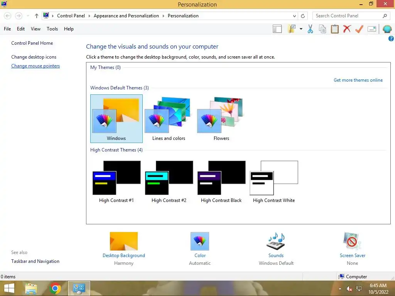Select the High Contrast Black theme
This screenshot has width=395, height=296.
[221, 181]
